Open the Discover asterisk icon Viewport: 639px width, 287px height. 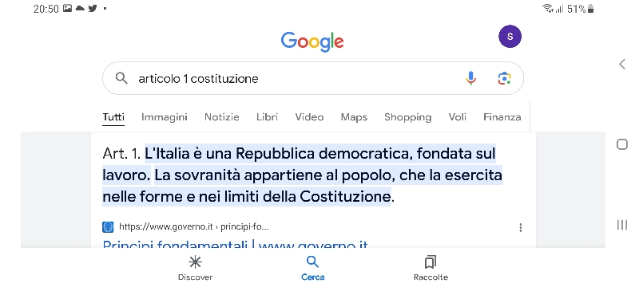pyautogui.click(x=195, y=262)
